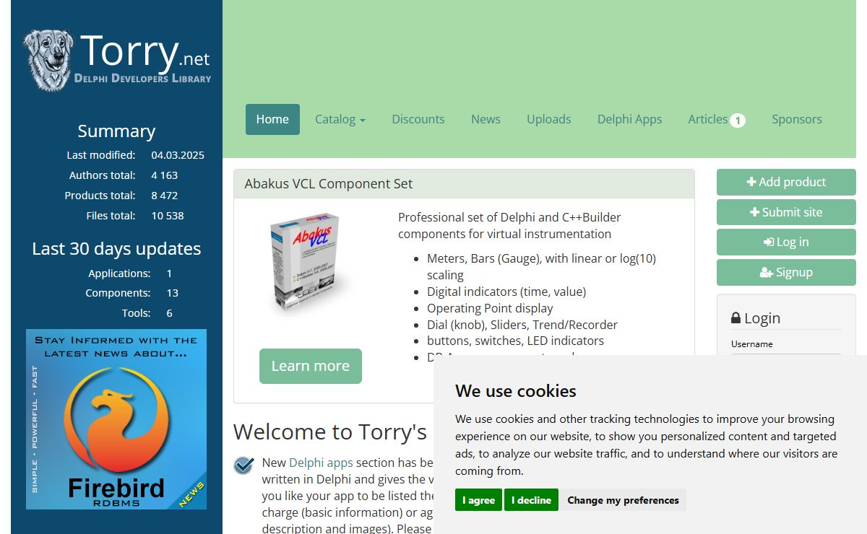Click the Log in button
Screen dimensions: 867x534
coord(786,242)
